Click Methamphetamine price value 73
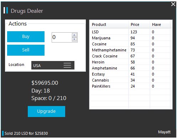 [133, 50]
